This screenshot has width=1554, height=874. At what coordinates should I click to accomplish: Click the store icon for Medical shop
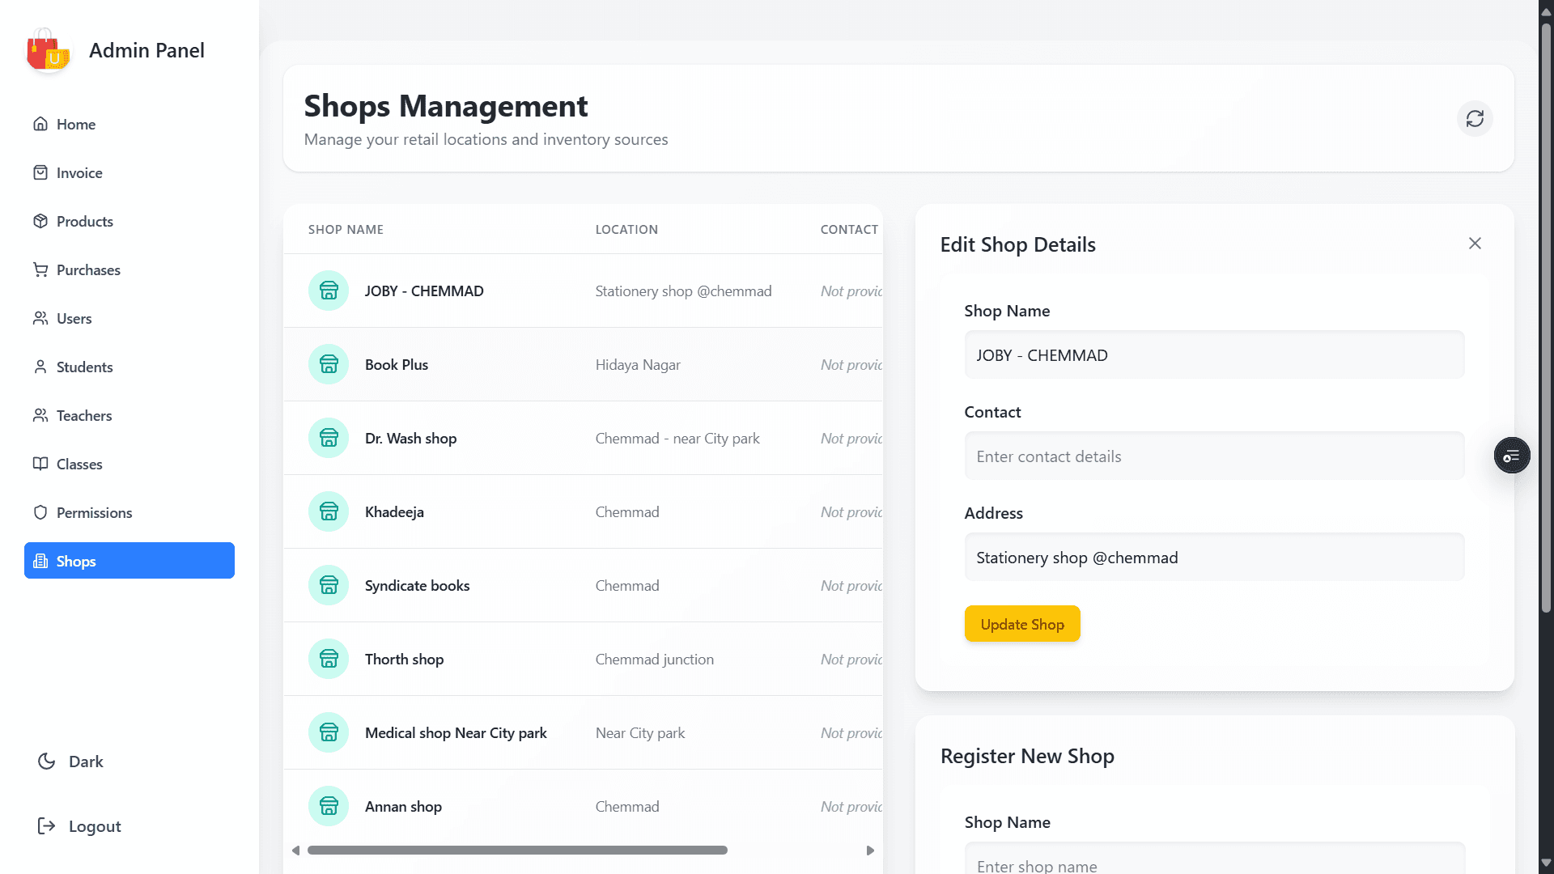pyautogui.click(x=329, y=732)
